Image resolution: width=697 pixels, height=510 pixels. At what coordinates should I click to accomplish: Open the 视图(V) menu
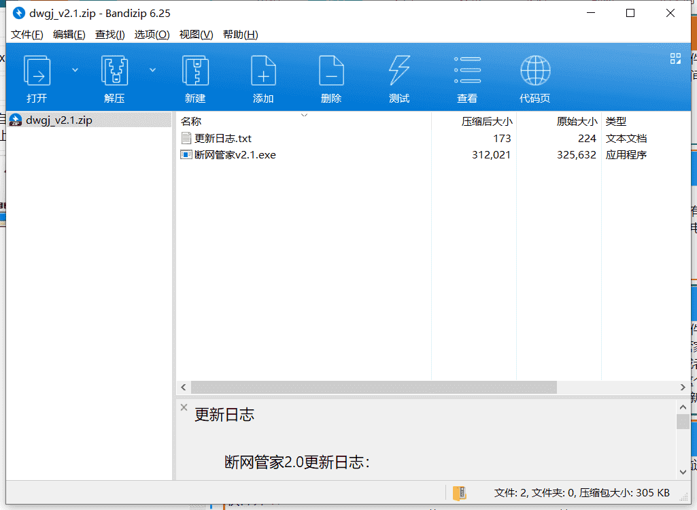196,34
